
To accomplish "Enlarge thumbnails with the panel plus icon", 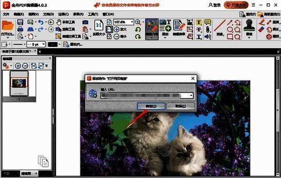I will pyautogui.click(x=18, y=66).
